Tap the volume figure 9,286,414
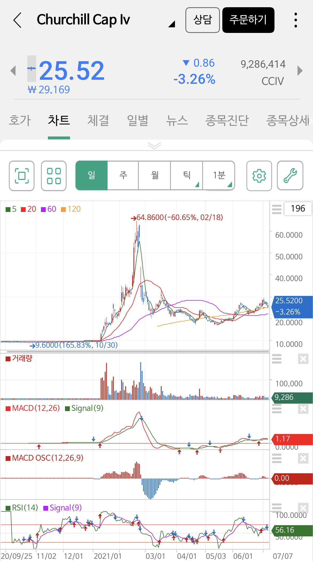This screenshot has height=561, width=313. pyautogui.click(x=263, y=64)
